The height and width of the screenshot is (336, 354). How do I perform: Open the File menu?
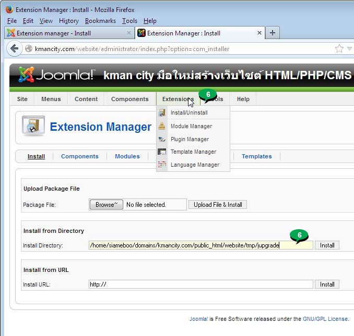coord(12,21)
